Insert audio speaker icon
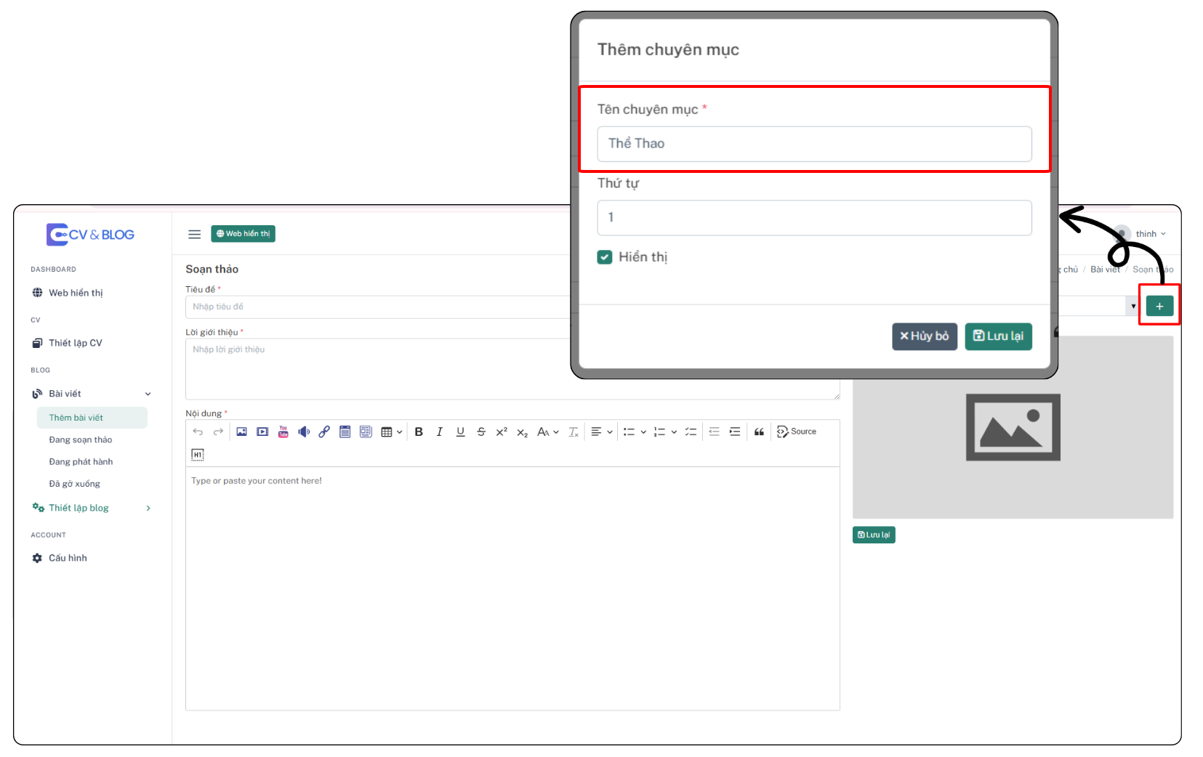Image resolution: width=1203 pixels, height=757 pixels. click(304, 432)
